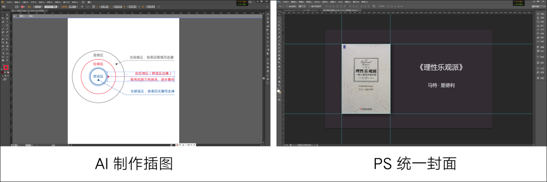Select the Zoom tool in Illustrator toolbar
The image size is (547, 182).
[7, 60]
